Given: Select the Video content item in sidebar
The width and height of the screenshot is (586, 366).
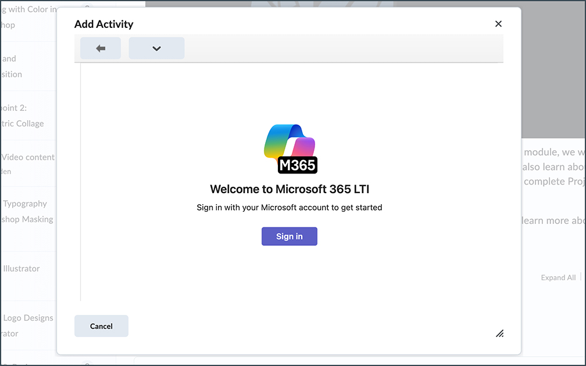Looking at the screenshot, I should [x=28, y=157].
